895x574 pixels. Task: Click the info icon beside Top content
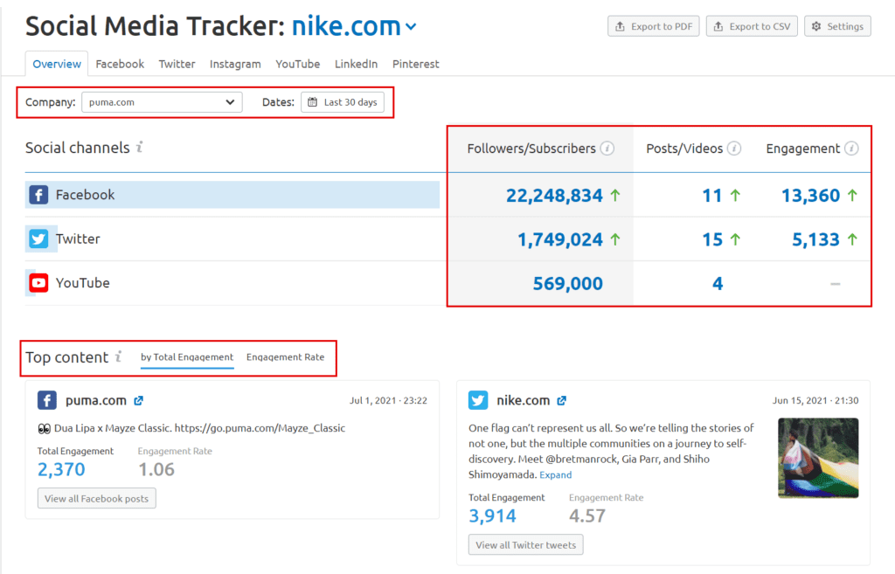tap(119, 356)
